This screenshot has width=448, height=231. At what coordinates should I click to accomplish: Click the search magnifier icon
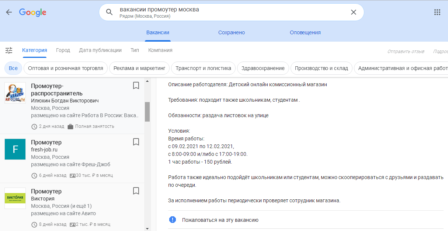(109, 12)
